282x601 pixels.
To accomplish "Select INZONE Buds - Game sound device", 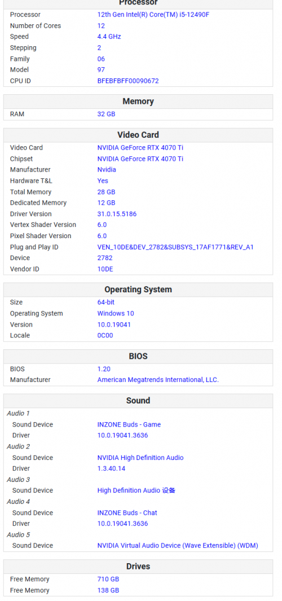I will (x=129, y=425).
